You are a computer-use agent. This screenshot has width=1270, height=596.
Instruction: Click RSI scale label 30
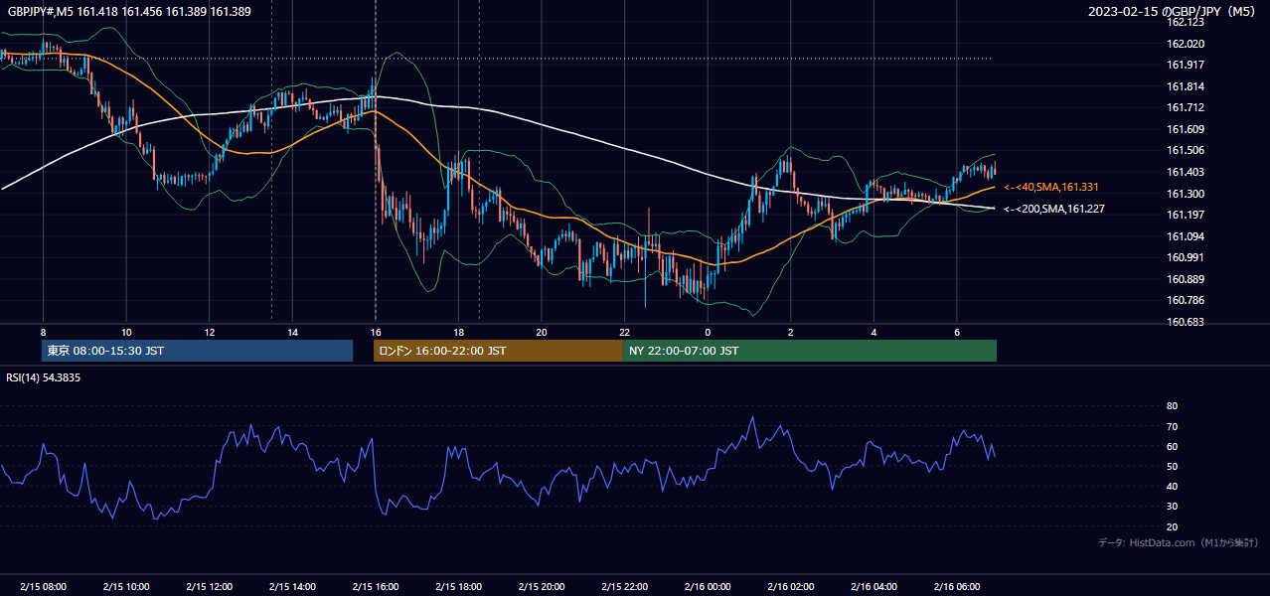(x=1172, y=507)
